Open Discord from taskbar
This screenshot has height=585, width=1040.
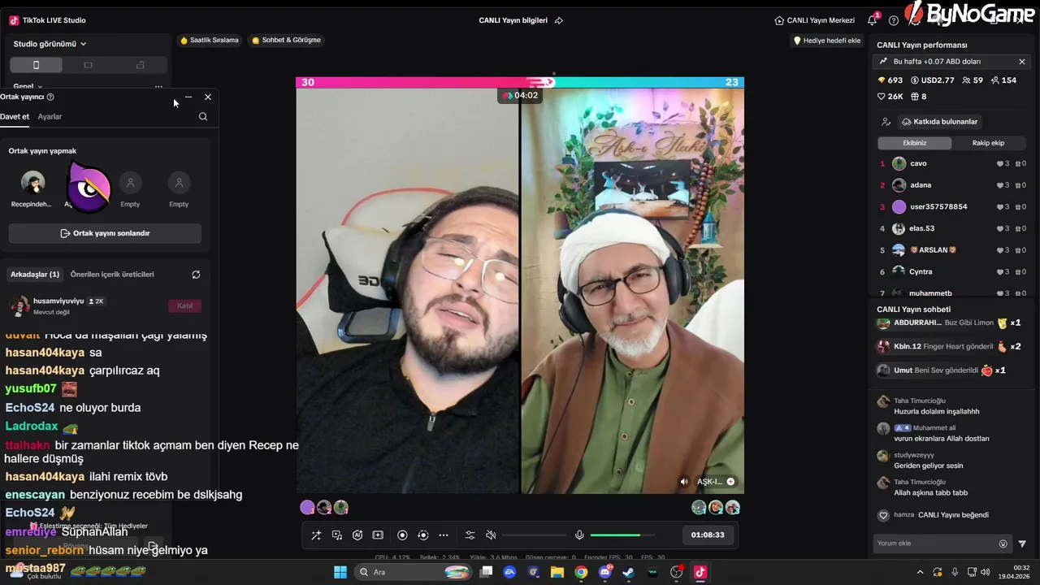605,572
